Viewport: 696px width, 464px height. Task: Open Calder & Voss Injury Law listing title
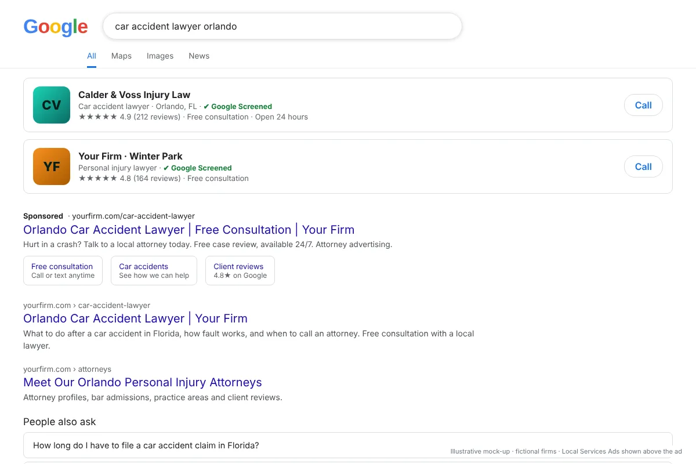pyautogui.click(x=134, y=95)
